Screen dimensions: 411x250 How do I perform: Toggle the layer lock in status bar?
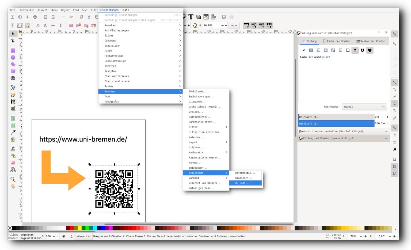click(x=71, y=236)
